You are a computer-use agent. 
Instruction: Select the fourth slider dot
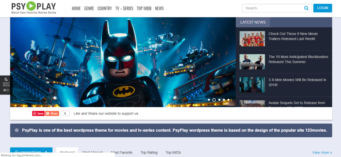pos(224,100)
